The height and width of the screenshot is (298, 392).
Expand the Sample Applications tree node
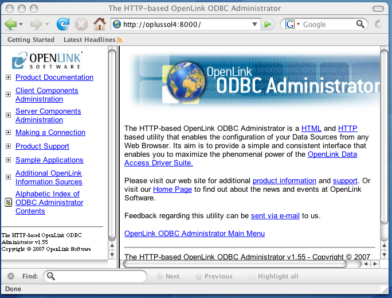coord(8,160)
